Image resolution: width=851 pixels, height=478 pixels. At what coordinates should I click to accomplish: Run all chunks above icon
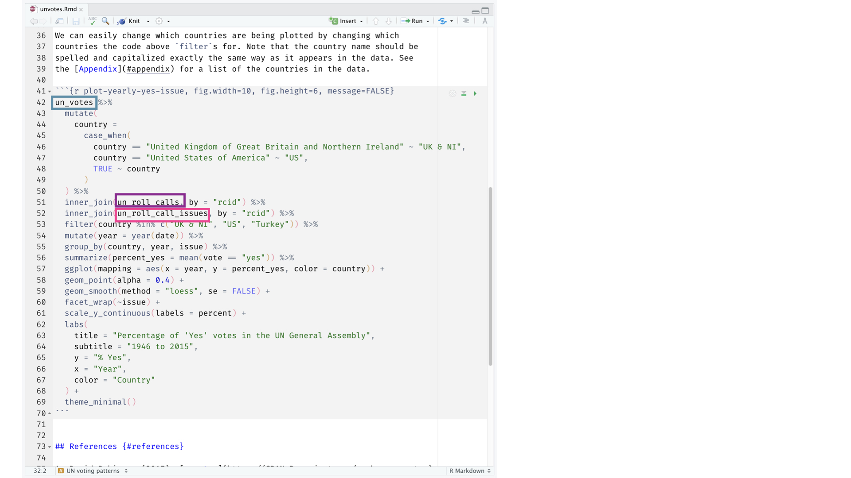pos(464,93)
